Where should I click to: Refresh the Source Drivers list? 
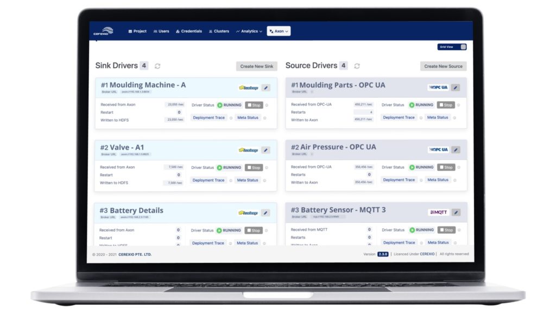point(357,66)
